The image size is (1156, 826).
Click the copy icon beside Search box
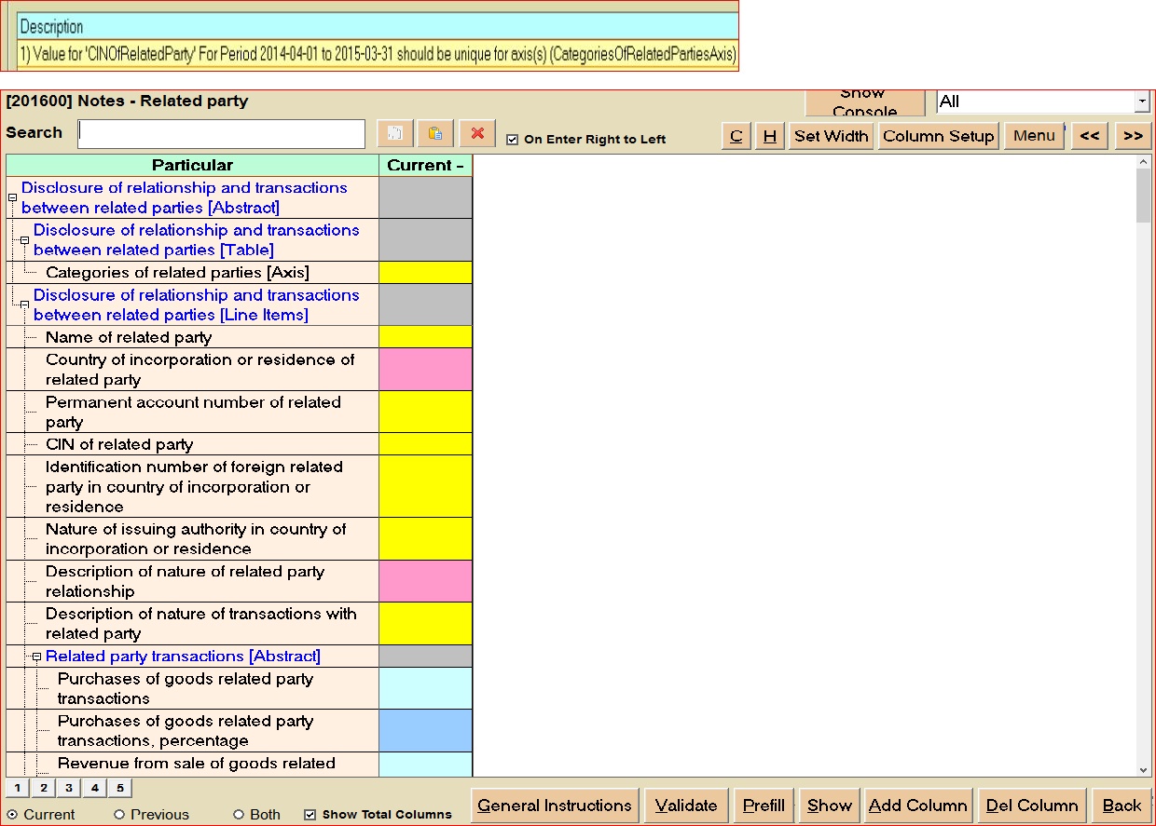394,133
